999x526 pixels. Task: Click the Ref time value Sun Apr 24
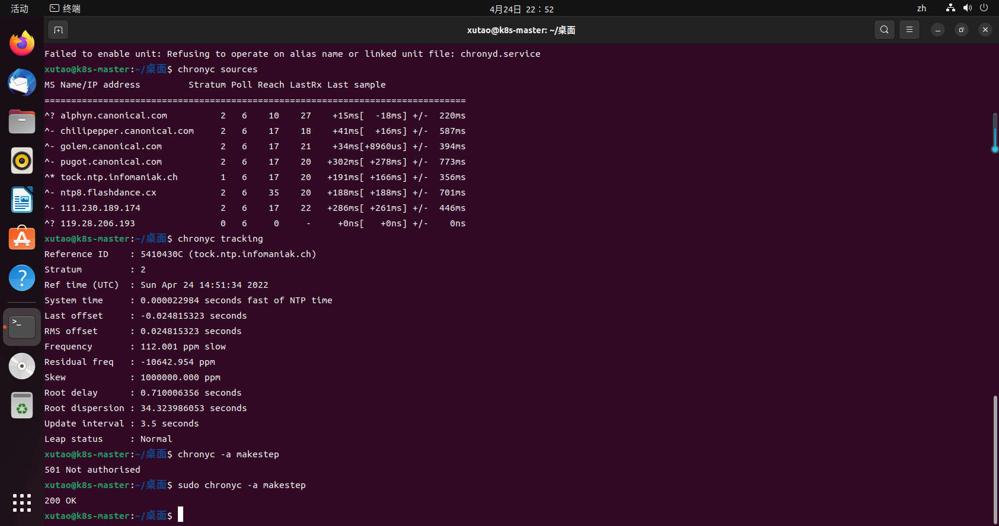click(205, 285)
